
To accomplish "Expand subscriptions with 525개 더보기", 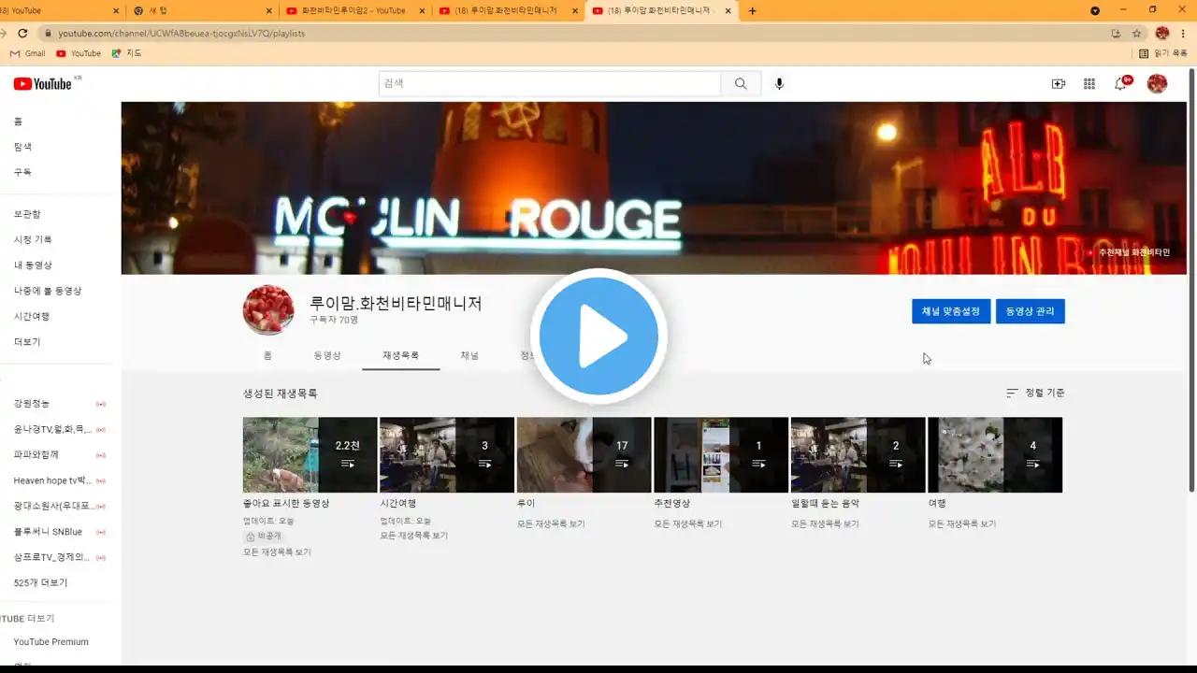I will pos(40,583).
